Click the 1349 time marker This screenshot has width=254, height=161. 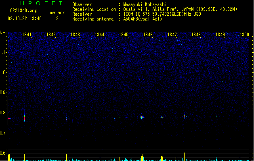(220, 35)
